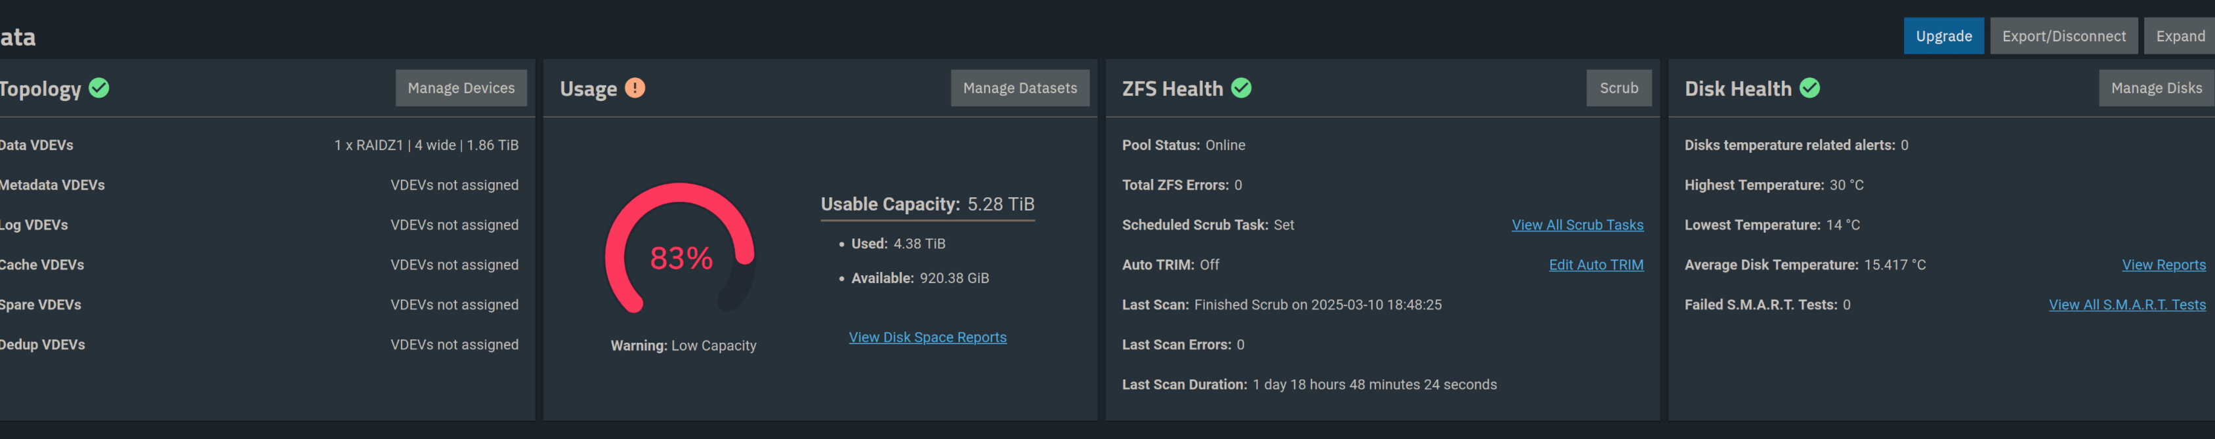Click the Log VDEVs label
Viewport: 2215px width, 439px height.
point(33,225)
